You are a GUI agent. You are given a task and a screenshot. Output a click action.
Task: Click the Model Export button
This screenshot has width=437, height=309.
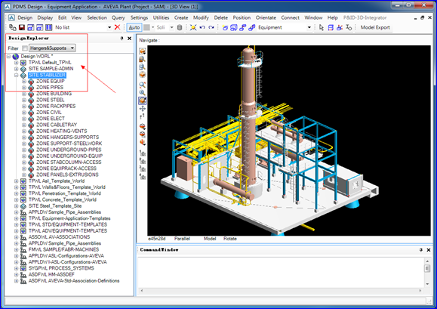(375, 27)
